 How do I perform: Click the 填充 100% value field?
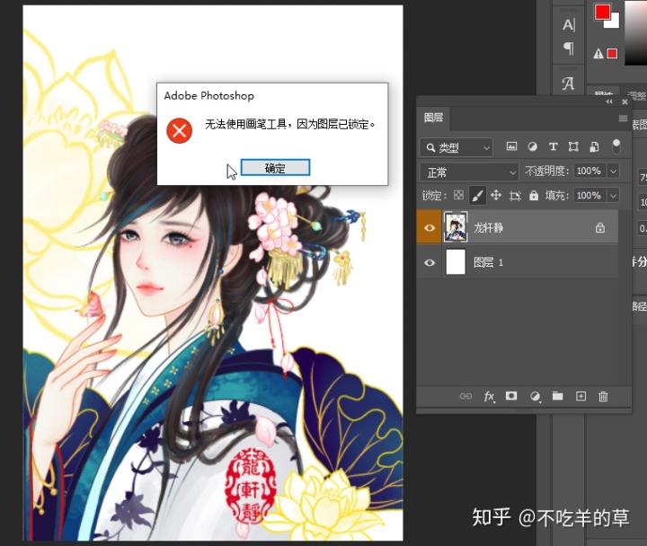pyautogui.click(x=589, y=195)
